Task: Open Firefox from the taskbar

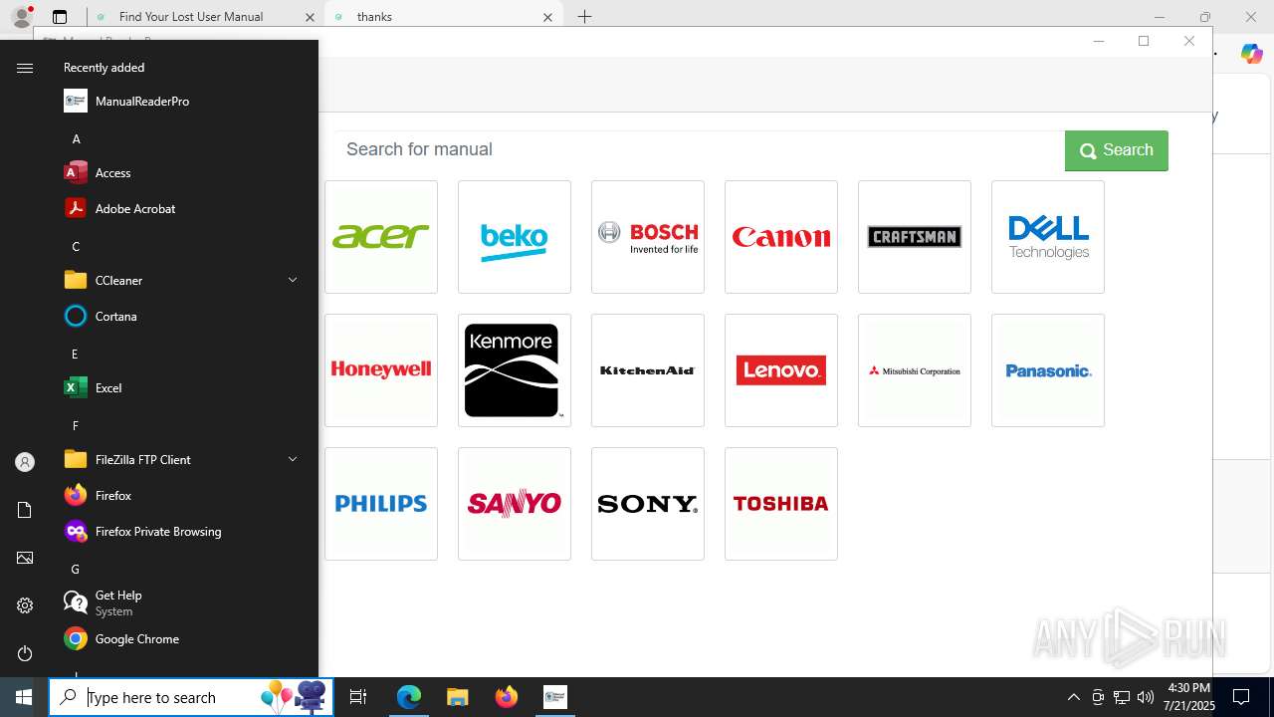Action: [507, 697]
